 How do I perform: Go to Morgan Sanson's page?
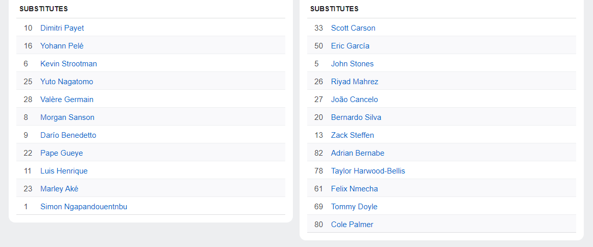[x=67, y=117]
